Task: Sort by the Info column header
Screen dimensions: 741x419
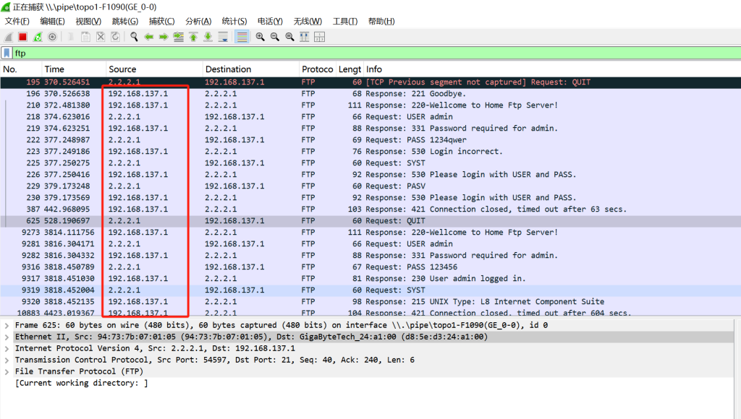Action: point(552,69)
